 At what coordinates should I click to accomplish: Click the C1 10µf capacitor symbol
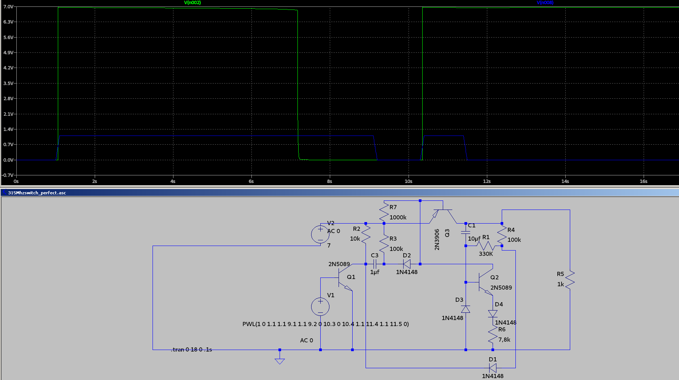466,232
